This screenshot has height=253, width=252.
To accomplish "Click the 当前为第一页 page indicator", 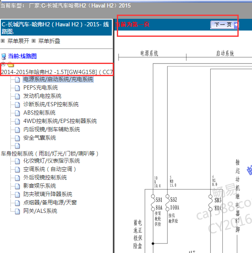I will [x=132, y=25].
